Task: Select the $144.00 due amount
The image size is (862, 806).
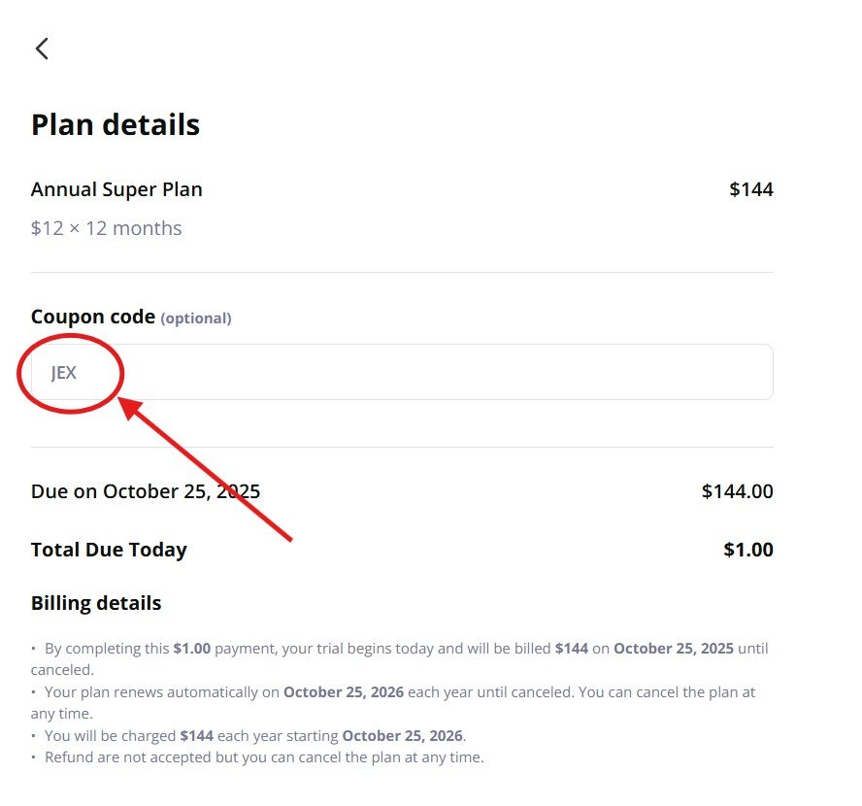Action: point(737,491)
